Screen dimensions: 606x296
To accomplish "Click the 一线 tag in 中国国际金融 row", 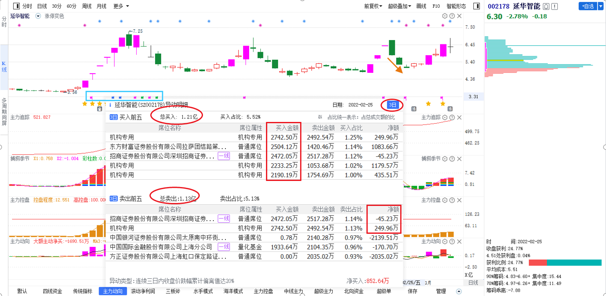I will click(x=224, y=247).
